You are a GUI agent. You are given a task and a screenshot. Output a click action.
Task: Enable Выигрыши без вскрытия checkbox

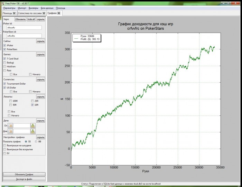click(x=4, y=149)
